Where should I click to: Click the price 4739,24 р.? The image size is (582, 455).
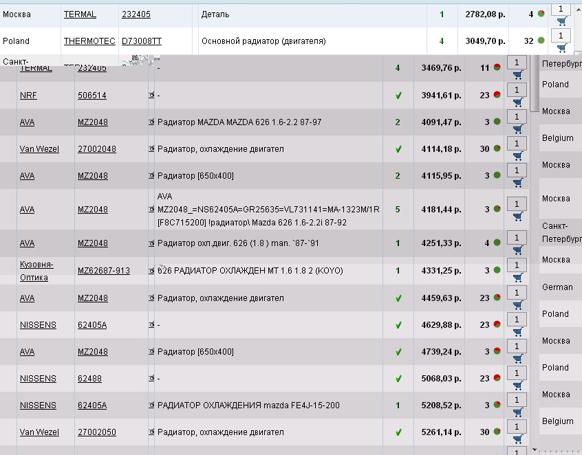click(x=442, y=351)
